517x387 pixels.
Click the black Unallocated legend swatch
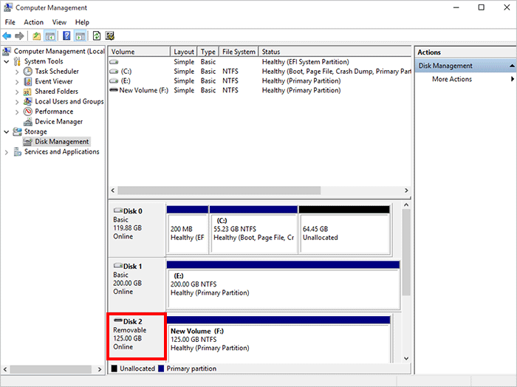pos(114,369)
